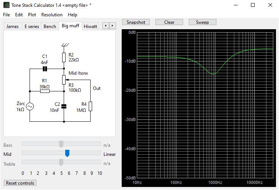Click the 22kΩ value of R2
279x190 pixels.
pyautogui.click(x=74, y=60)
